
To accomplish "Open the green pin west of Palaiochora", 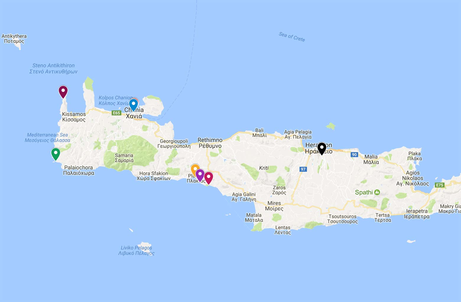I will (x=56, y=154).
